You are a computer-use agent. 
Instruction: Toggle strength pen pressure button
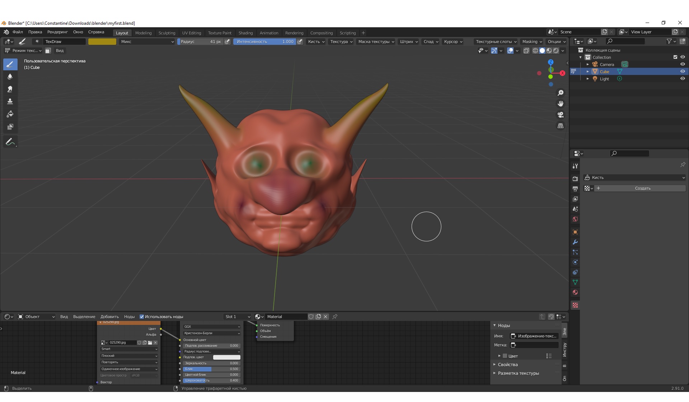pos(300,42)
